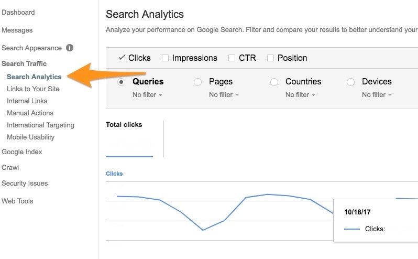The height and width of the screenshot is (259, 418).
Task: Enable the CTR checkbox
Action: [232, 58]
